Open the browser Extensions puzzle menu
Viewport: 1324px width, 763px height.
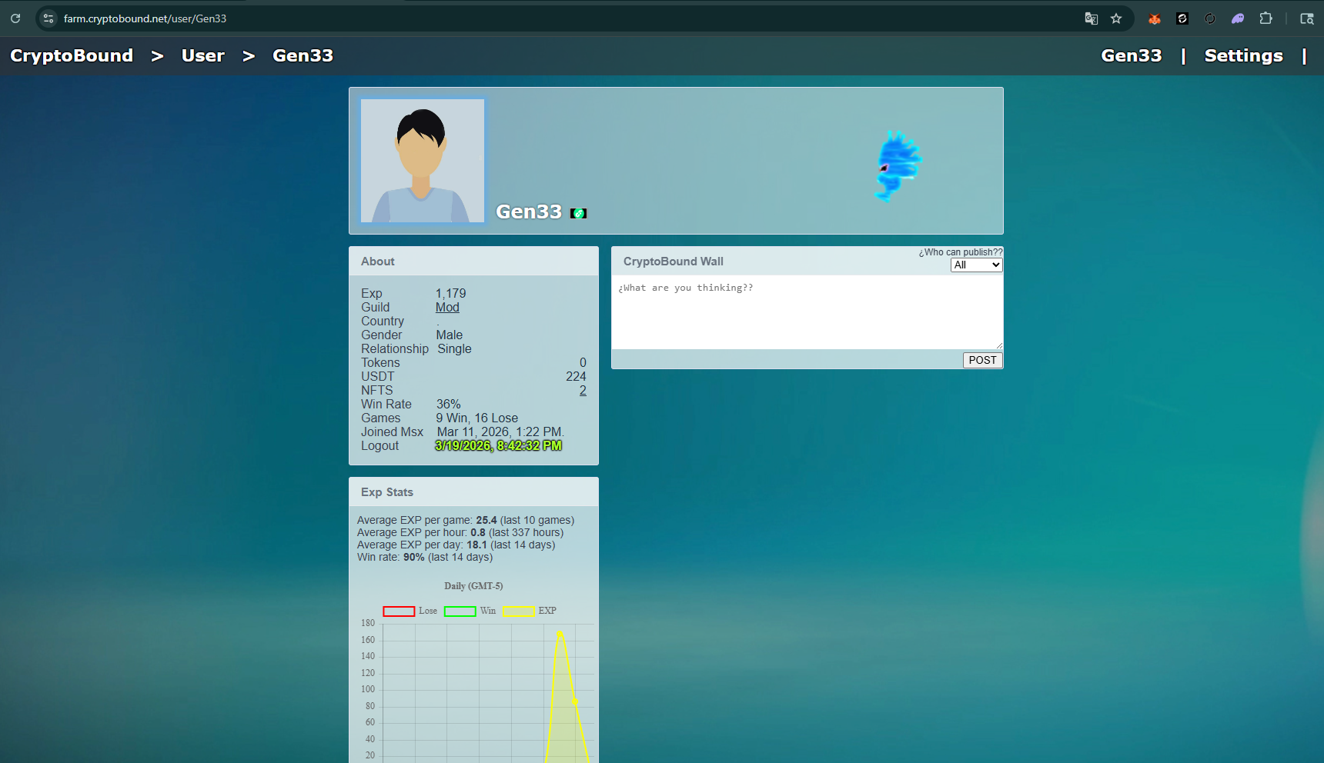pos(1265,18)
